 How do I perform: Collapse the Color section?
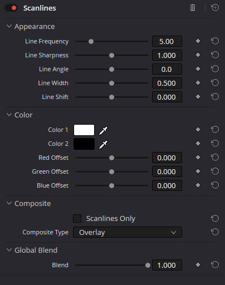(9, 115)
